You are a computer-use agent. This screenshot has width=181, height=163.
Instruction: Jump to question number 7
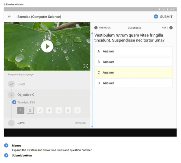pos(77,110)
